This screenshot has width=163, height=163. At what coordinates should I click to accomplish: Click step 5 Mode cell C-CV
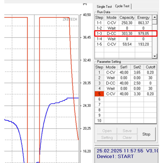[111, 94]
